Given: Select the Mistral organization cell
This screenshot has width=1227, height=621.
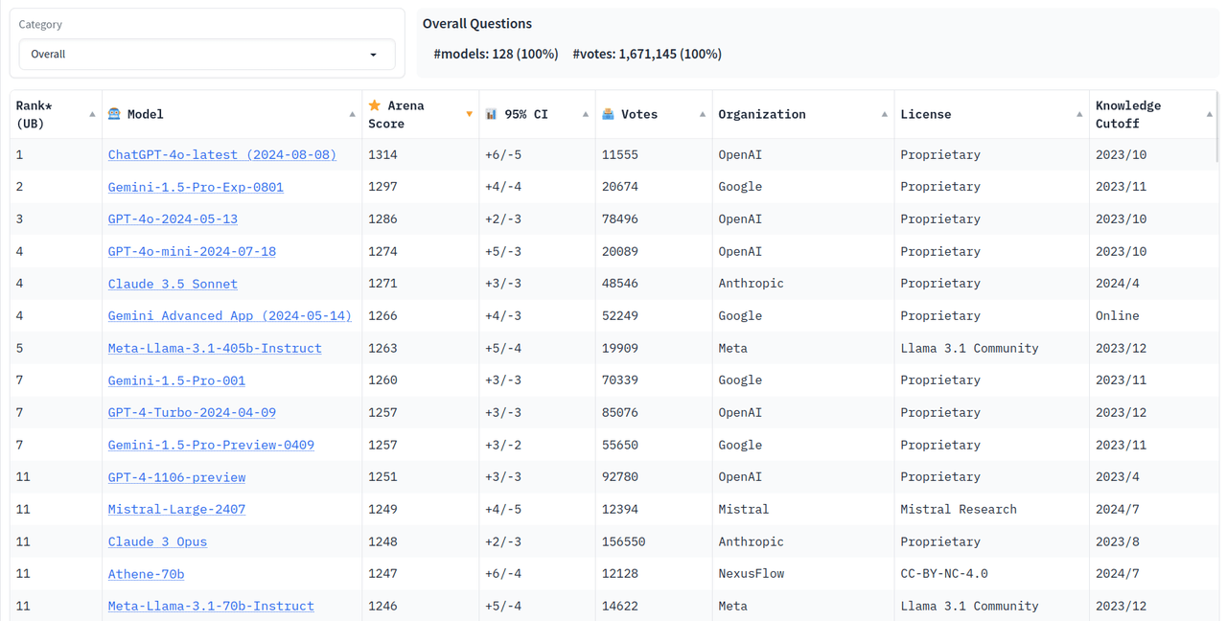Looking at the screenshot, I should [x=744, y=509].
